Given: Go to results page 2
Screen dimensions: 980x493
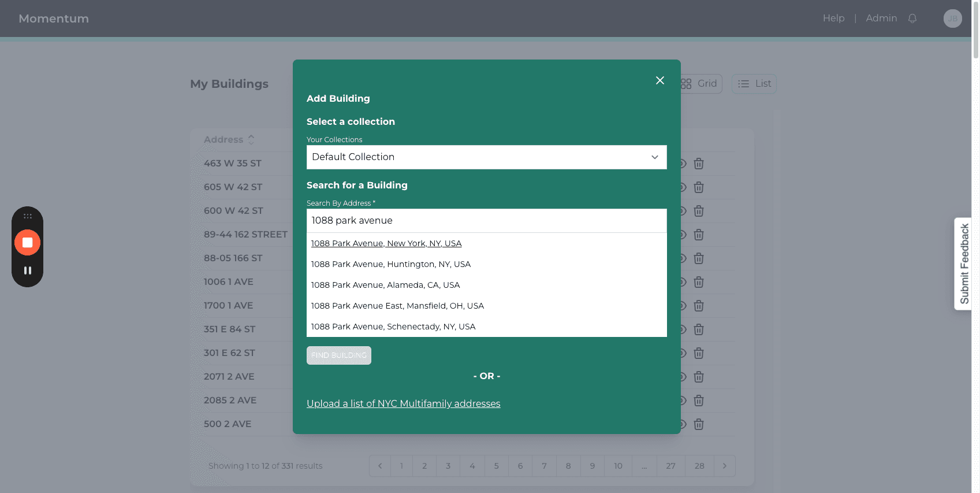Looking at the screenshot, I should point(424,466).
